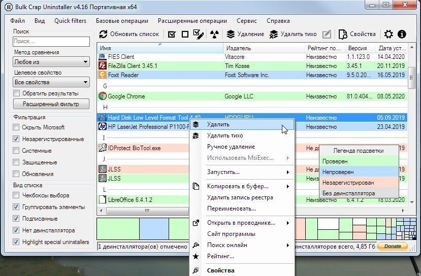Click the Расширенный фильтр button
Viewport: 421px width, 276px height.
[x=51, y=104]
